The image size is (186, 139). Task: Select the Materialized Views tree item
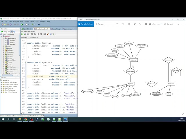tap(12, 68)
